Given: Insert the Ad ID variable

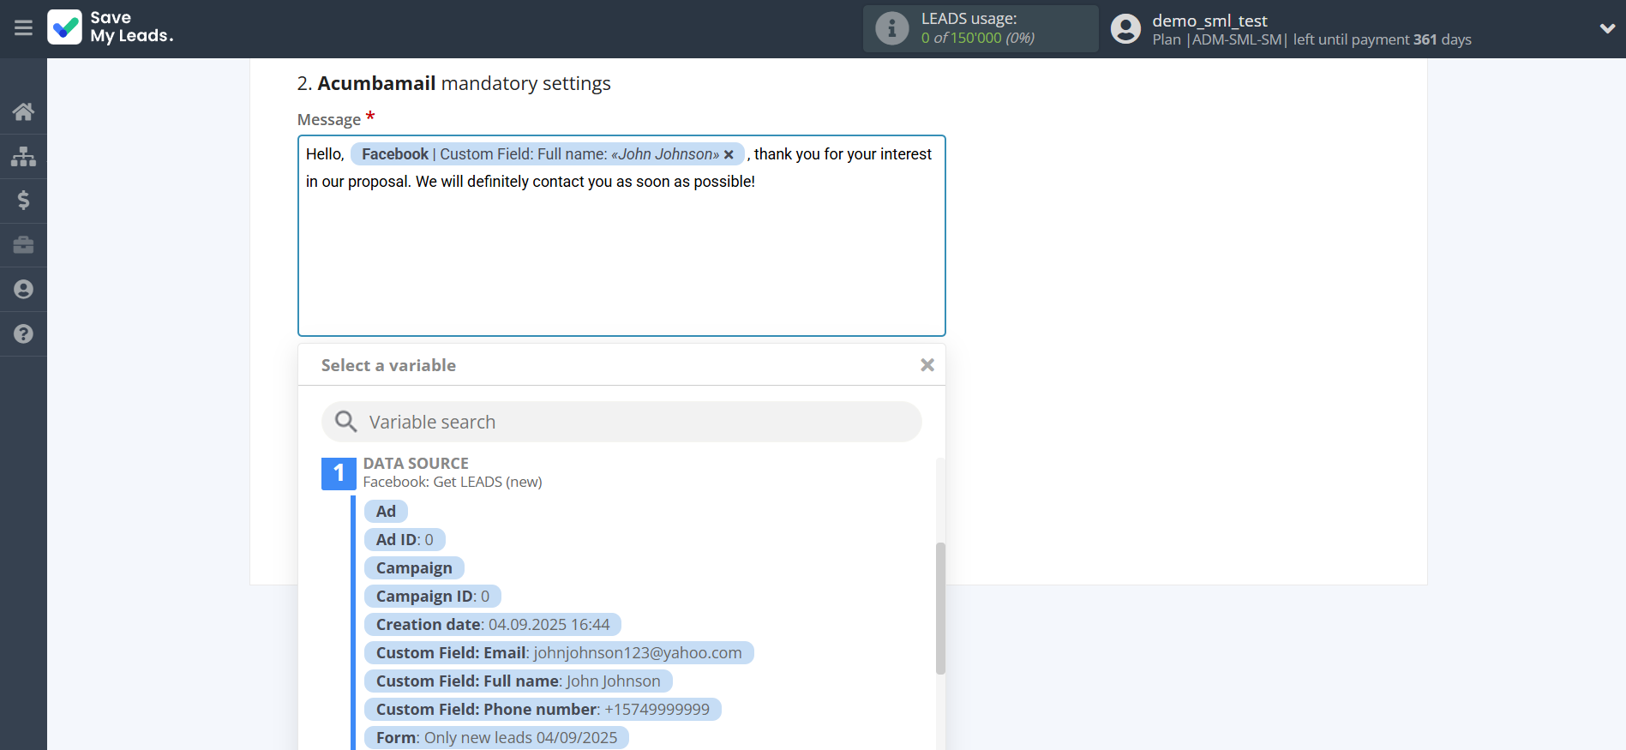Looking at the screenshot, I should pos(405,540).
